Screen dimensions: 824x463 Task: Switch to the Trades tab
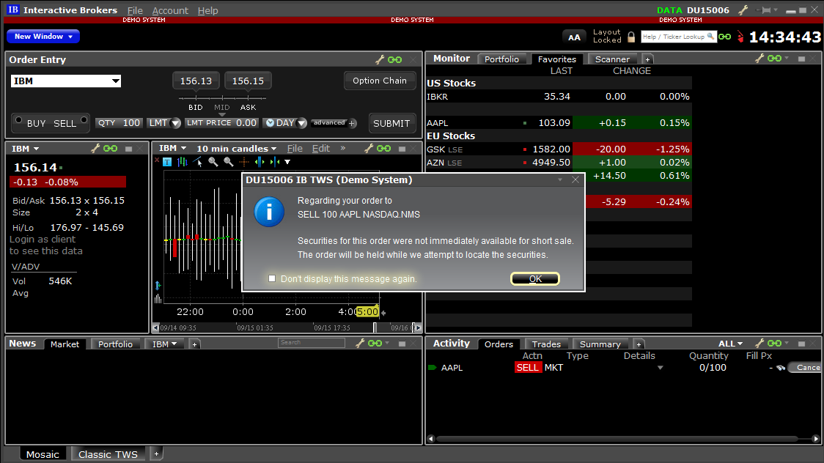pyautogui.click(x=547, y=344)
